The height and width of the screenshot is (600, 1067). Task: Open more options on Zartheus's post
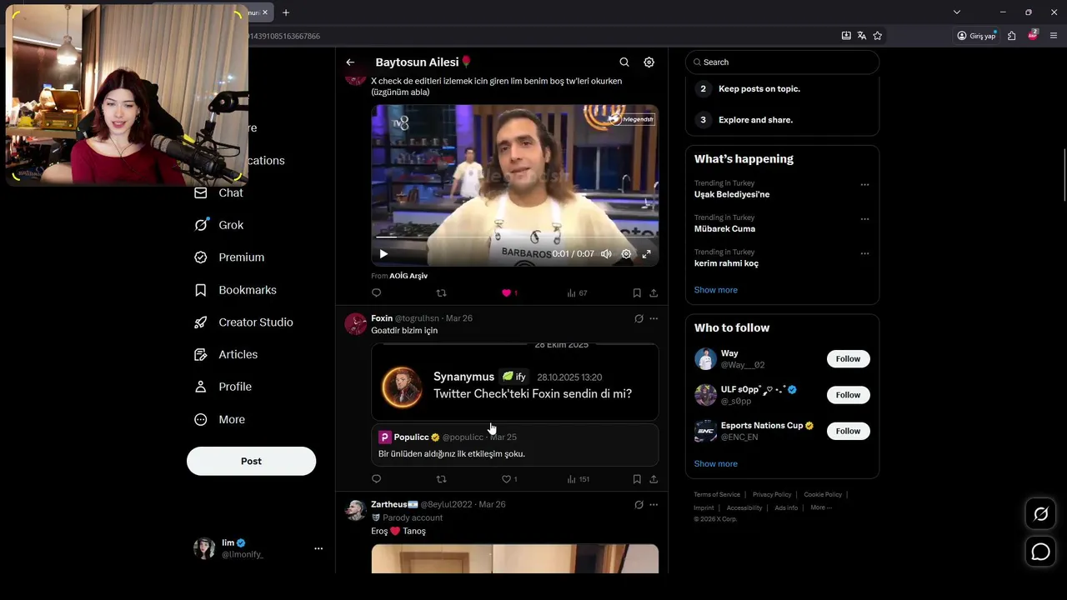pyautogui.click(x=654, y=505)
